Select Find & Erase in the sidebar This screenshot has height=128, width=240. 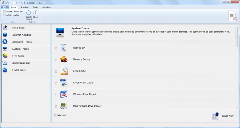click(26, 70)
